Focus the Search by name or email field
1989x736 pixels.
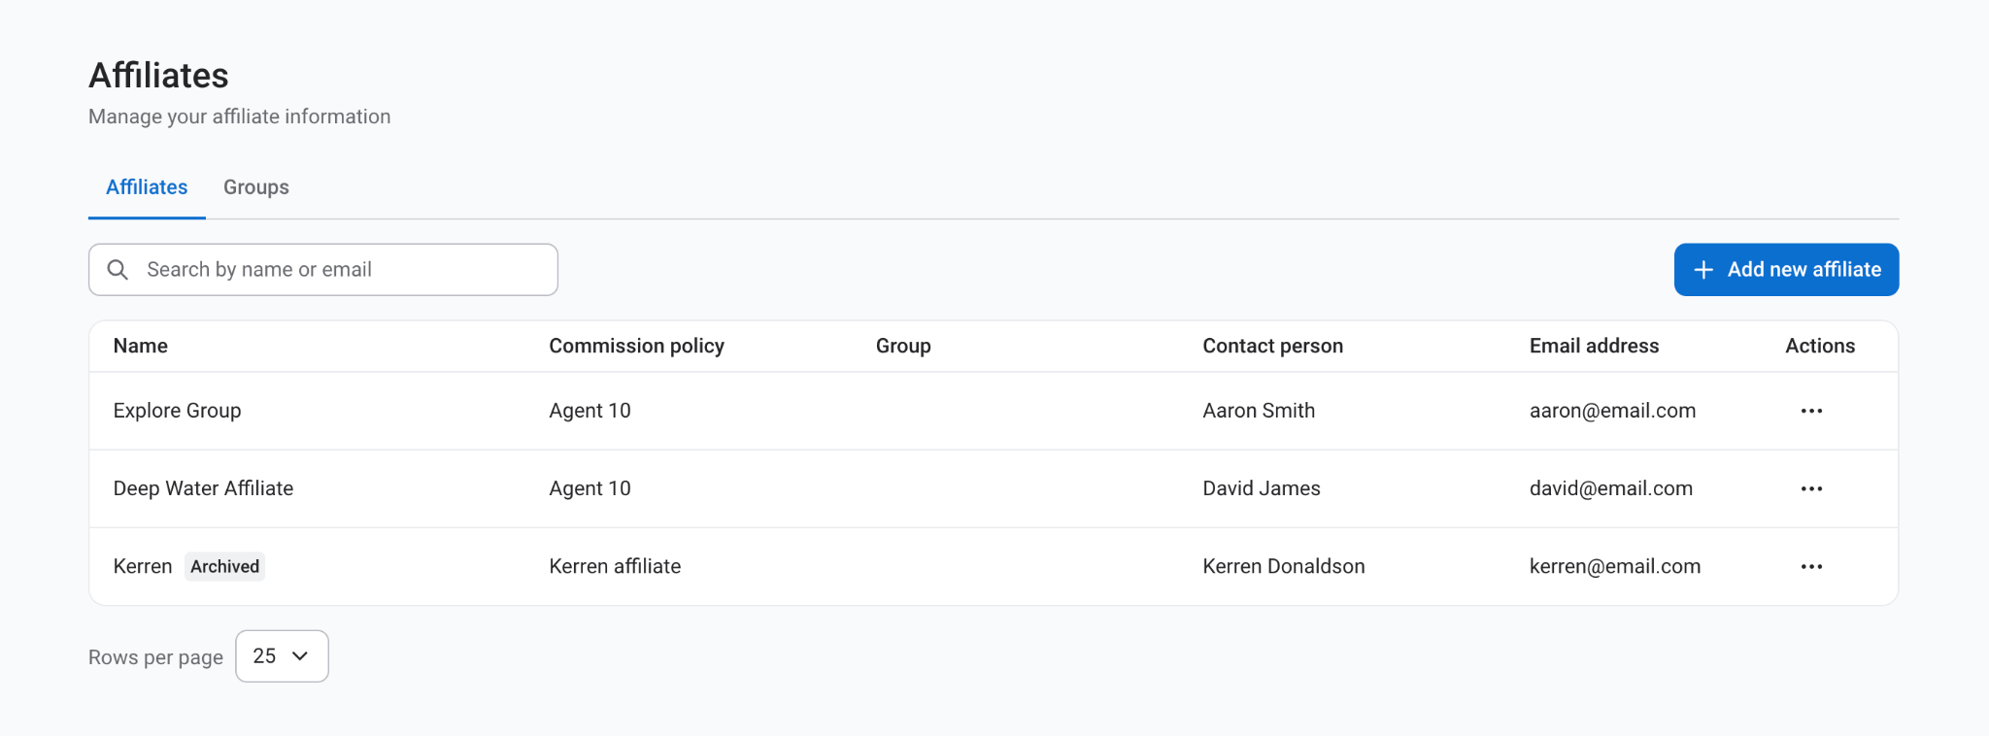340,270
